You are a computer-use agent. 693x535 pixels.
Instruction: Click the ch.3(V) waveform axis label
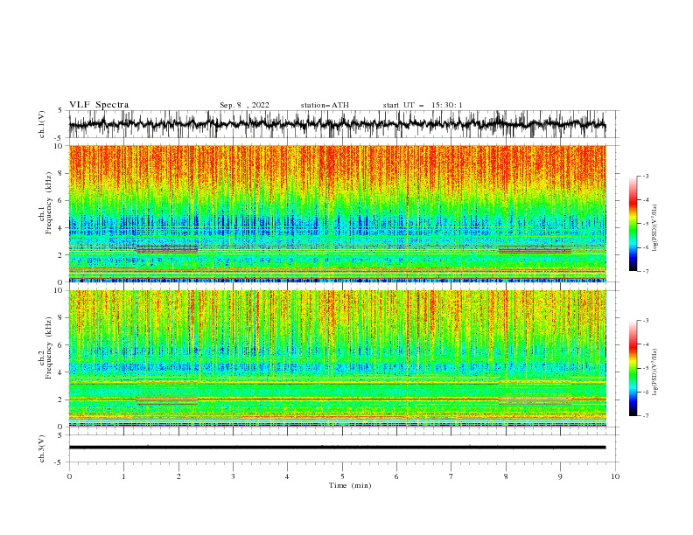pyautogui.click(x=42, y=448)
